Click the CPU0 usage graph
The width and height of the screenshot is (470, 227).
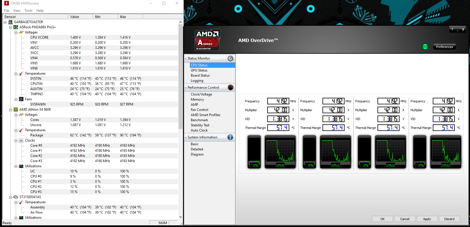pos(280,152)
